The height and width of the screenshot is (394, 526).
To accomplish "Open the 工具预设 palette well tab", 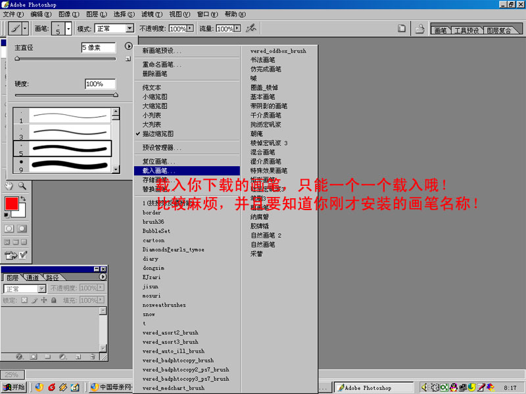I will (466, 30).
